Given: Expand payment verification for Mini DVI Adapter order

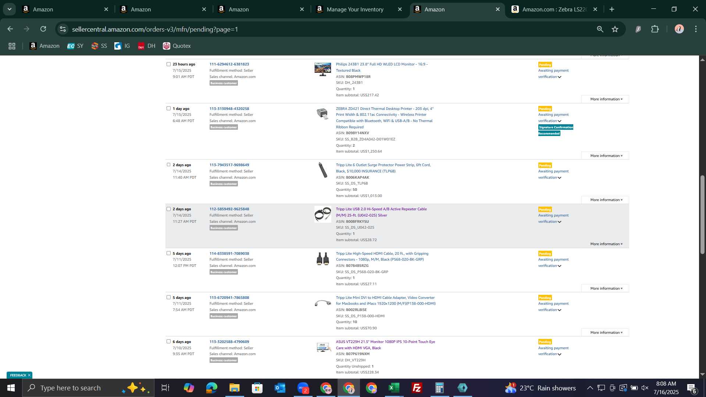Looking at the screenshot, I should tap(559, 310).
